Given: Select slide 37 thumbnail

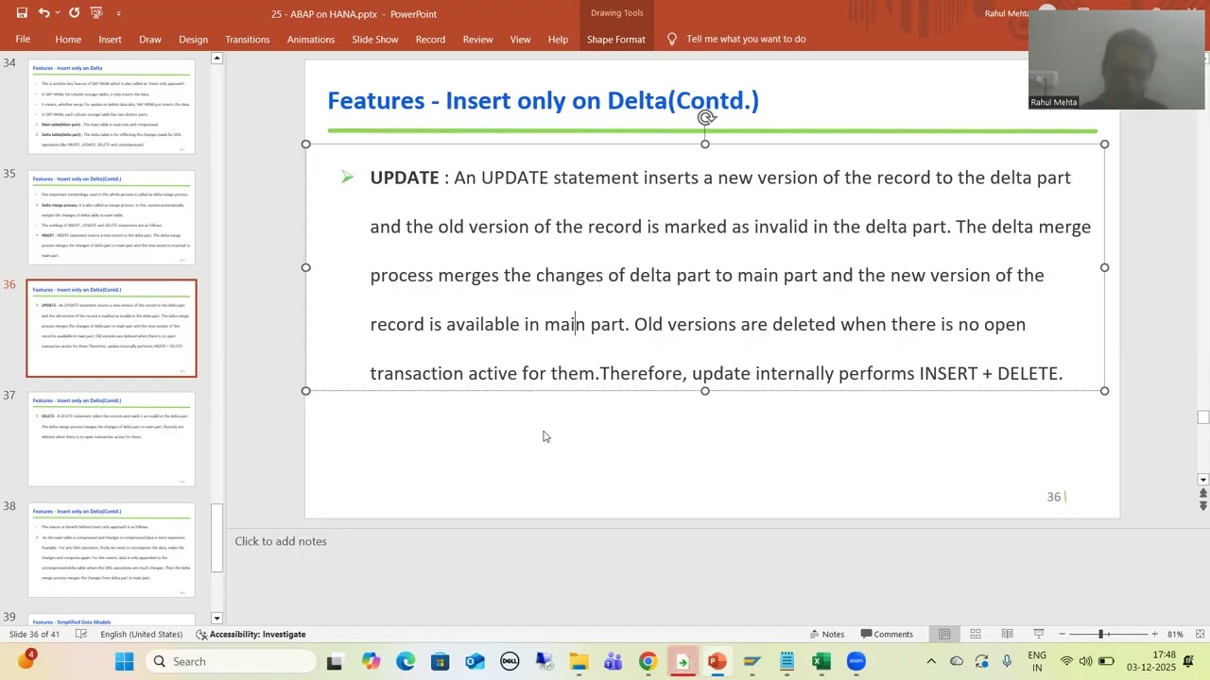Looking at the screenshot, I should click(x=112, y=439).
